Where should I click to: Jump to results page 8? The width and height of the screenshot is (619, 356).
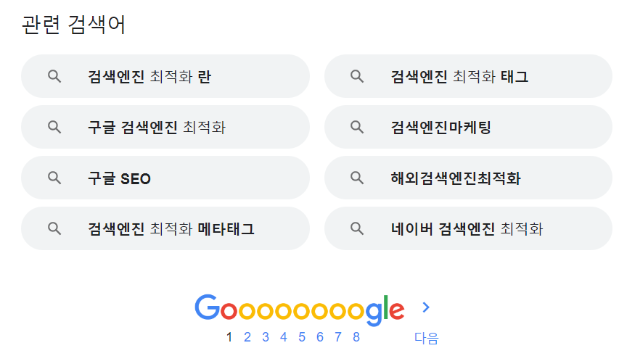356,336
